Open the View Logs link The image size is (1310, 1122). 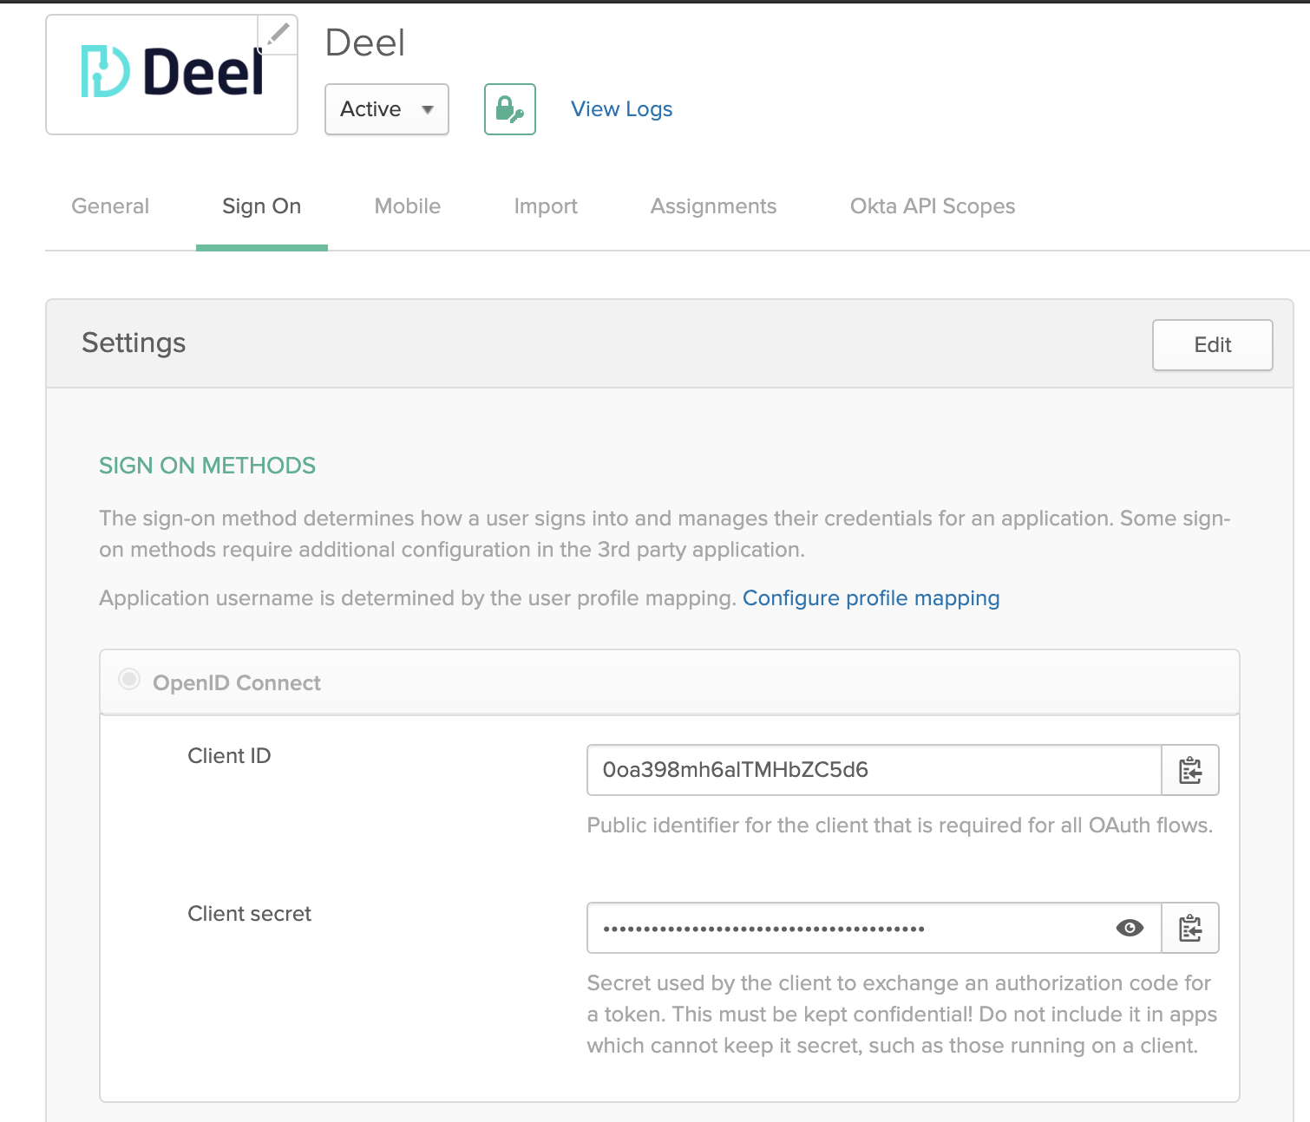click(622, 109)
